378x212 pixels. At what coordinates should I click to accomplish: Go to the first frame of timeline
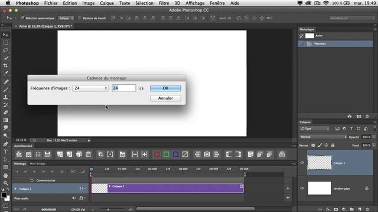pos(17,171)
